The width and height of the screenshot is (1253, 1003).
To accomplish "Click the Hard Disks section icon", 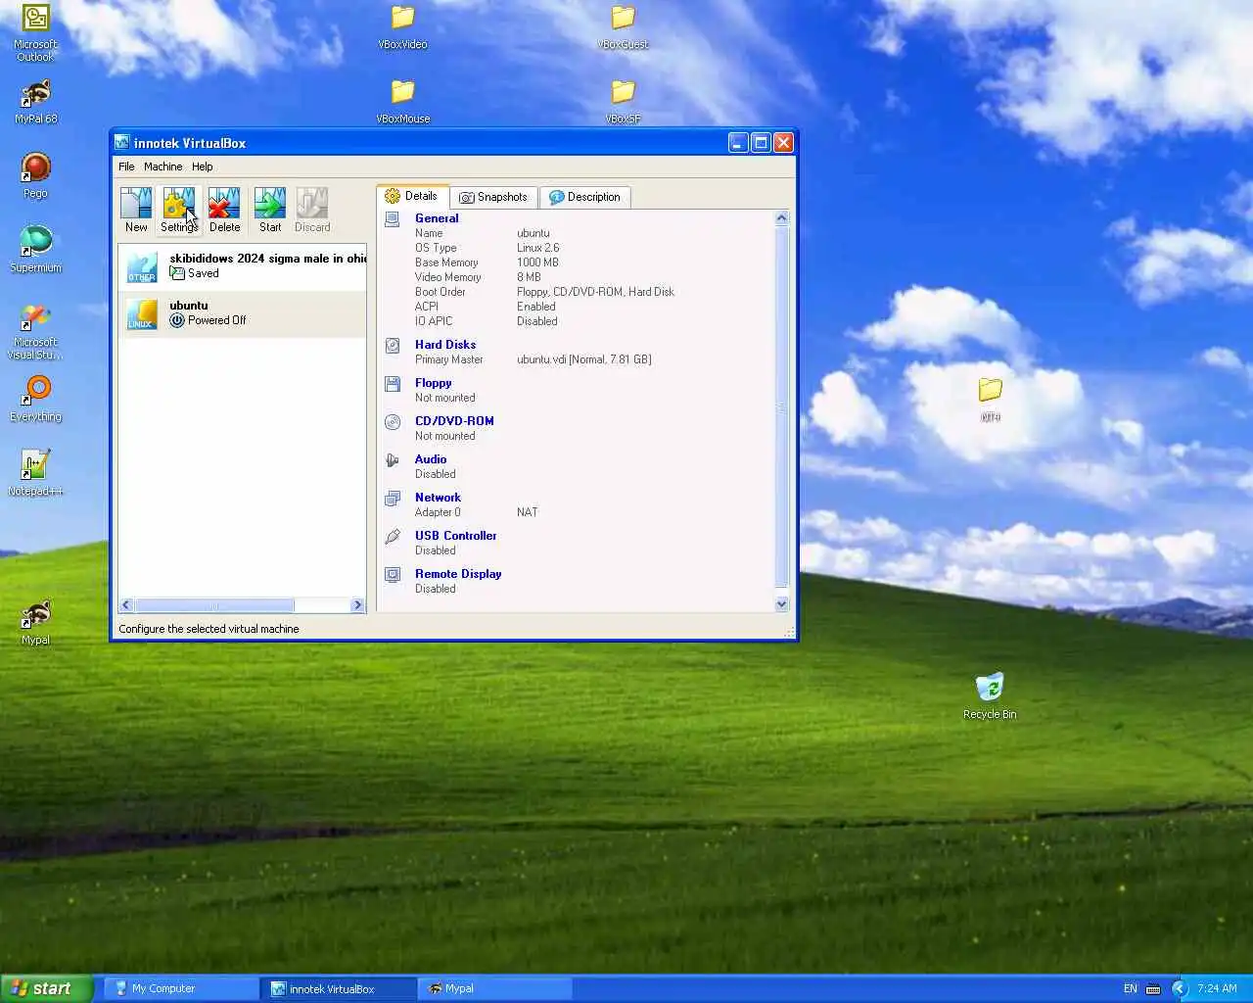I will tap(393, 345).
